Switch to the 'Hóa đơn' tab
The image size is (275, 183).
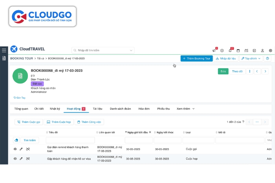(144, 109)
